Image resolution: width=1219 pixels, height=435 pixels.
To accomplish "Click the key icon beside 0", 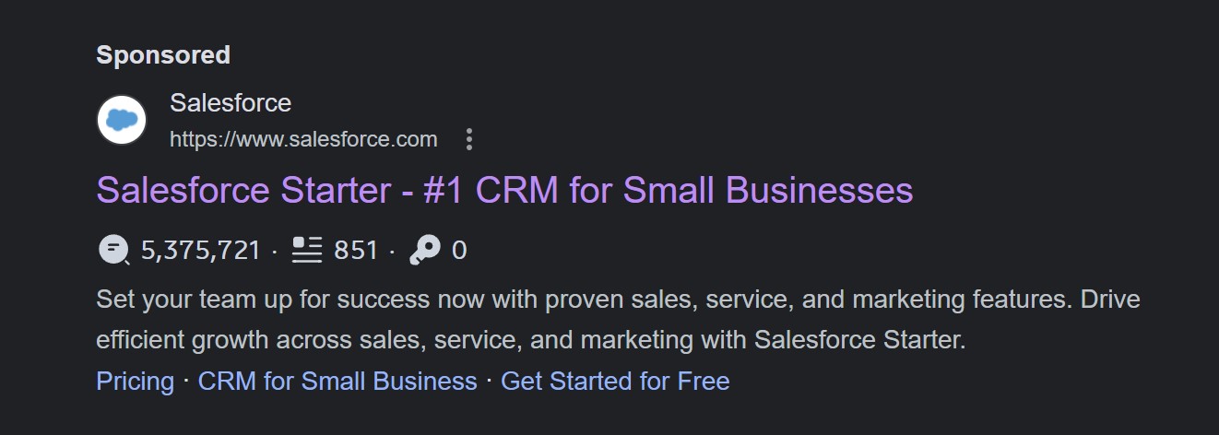I will (424, 250).
